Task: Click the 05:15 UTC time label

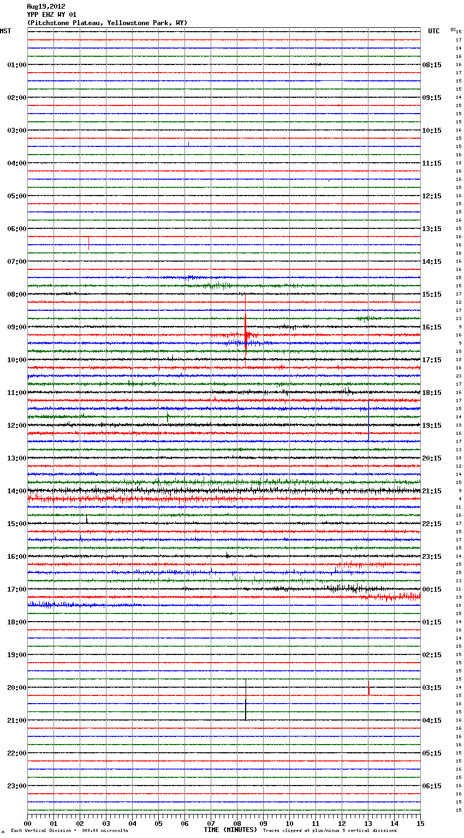Action: [432, 753]
